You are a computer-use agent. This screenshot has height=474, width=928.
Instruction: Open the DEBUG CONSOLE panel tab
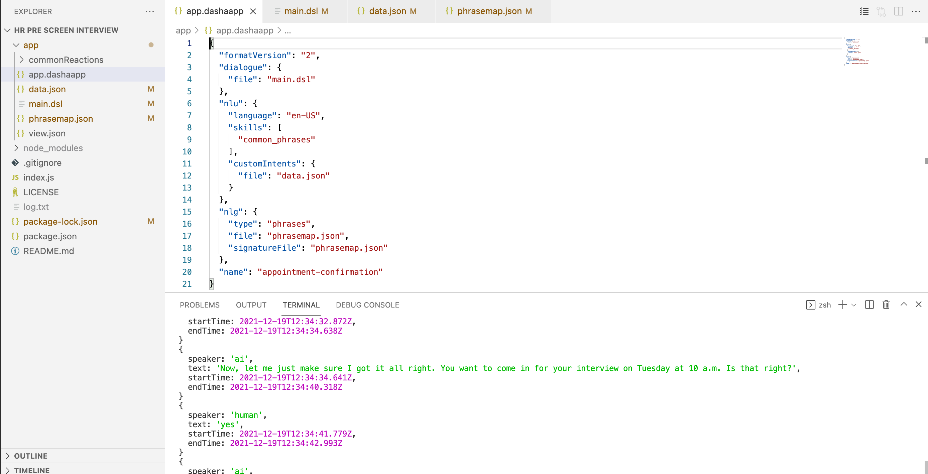click(x=367, y=305)
